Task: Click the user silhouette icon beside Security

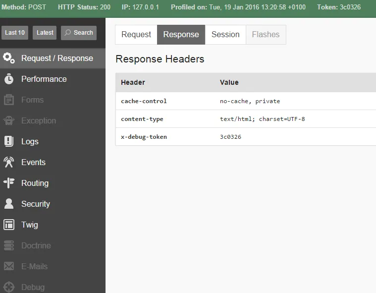Action: tap(9, 204)
